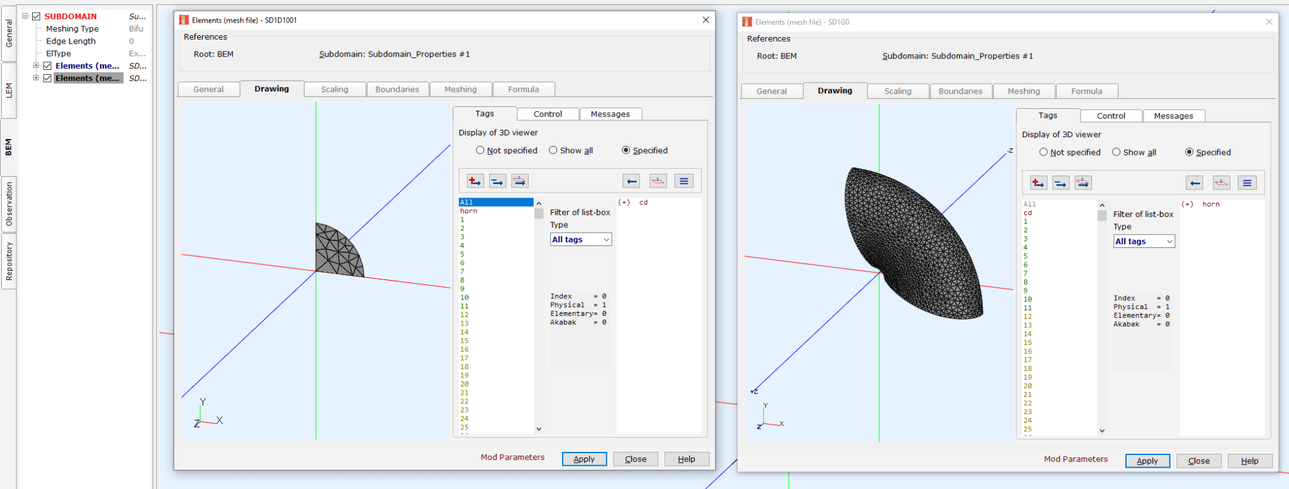Select '(+) cd' specified entry in SD1D1001
Image resolution: width=1289 pixels, height=489 pixels.
633,202
